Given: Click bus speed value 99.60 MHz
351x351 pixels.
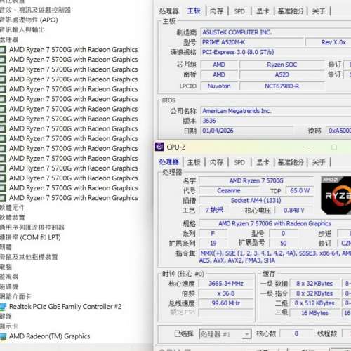Looking at the screenshot, I should coord(226,303).
